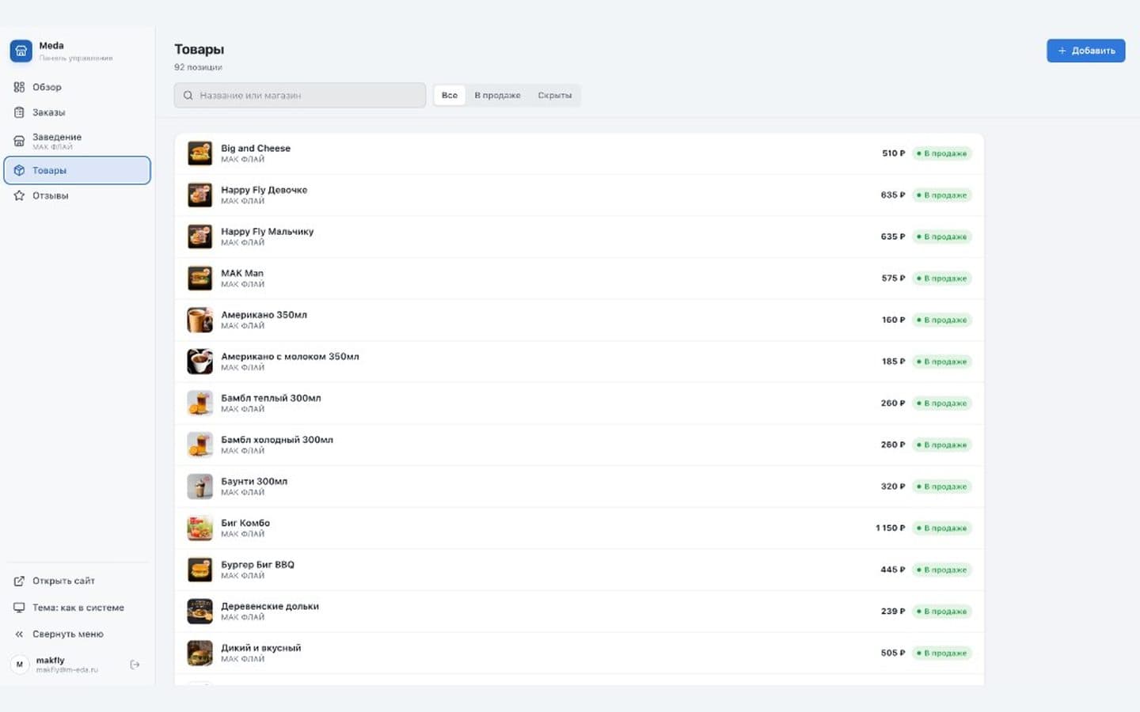Click the Заведение storefront icon

click(x=19, y=141)
